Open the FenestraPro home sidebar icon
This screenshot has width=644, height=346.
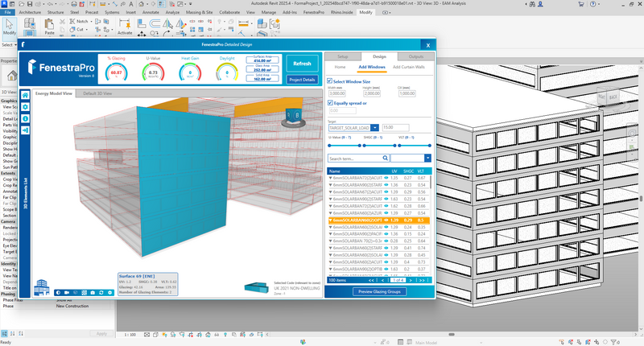pos(25,95)
